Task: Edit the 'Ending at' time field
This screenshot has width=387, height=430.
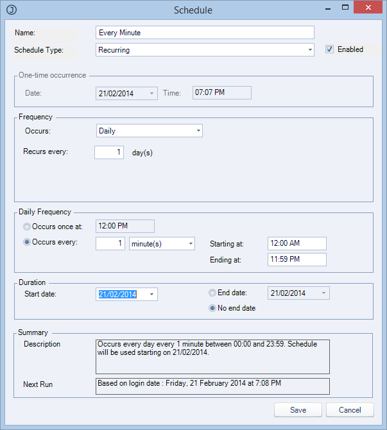Action: pos(298,259)
